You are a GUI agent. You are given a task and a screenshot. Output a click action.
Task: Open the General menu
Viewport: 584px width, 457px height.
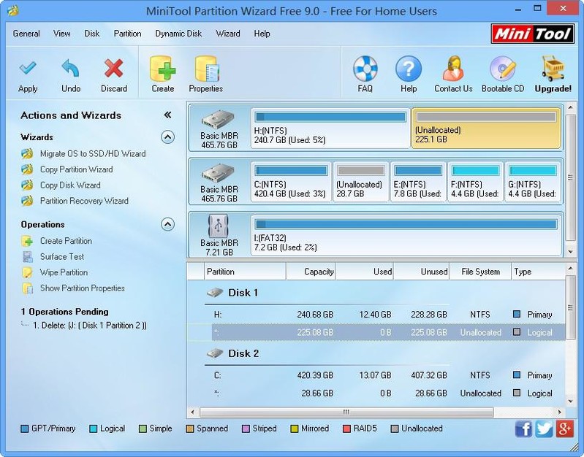[x=26, y=34]
